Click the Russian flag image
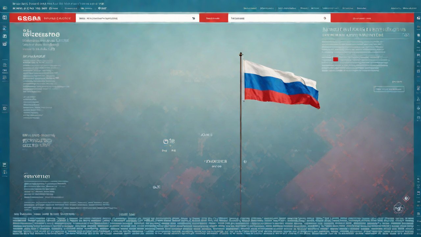This screenshot has width=421, height=237. tap(281, 84)
